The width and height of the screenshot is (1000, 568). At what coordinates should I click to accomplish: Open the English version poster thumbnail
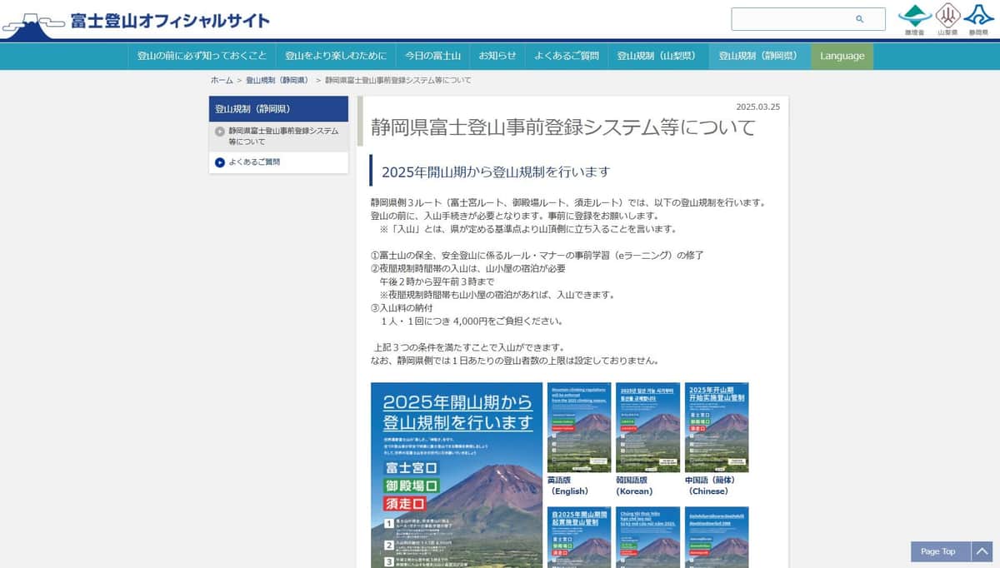pos(579,426)
